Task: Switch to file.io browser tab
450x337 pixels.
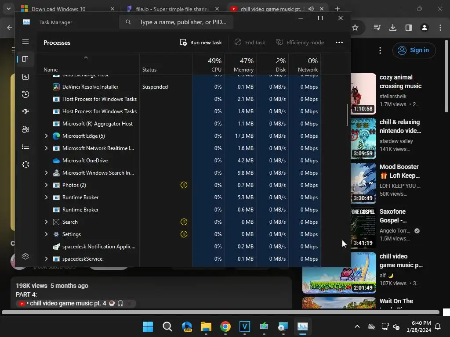Action: tap(173, 9)
